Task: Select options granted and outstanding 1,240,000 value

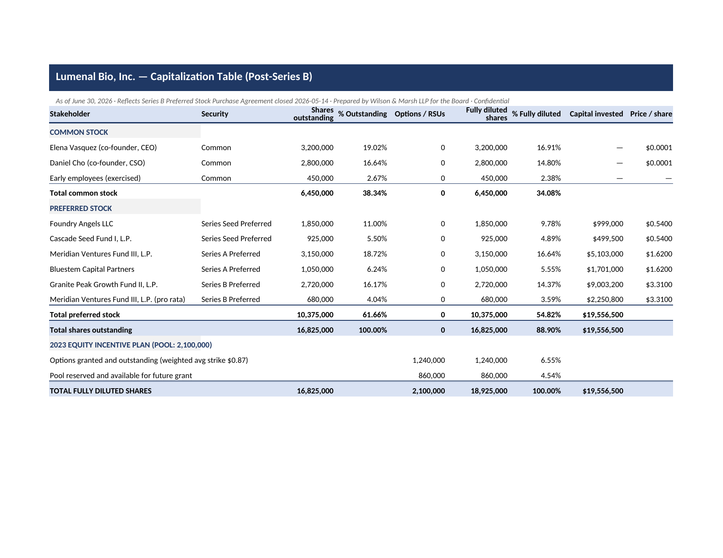Action: tap(429, 360)
